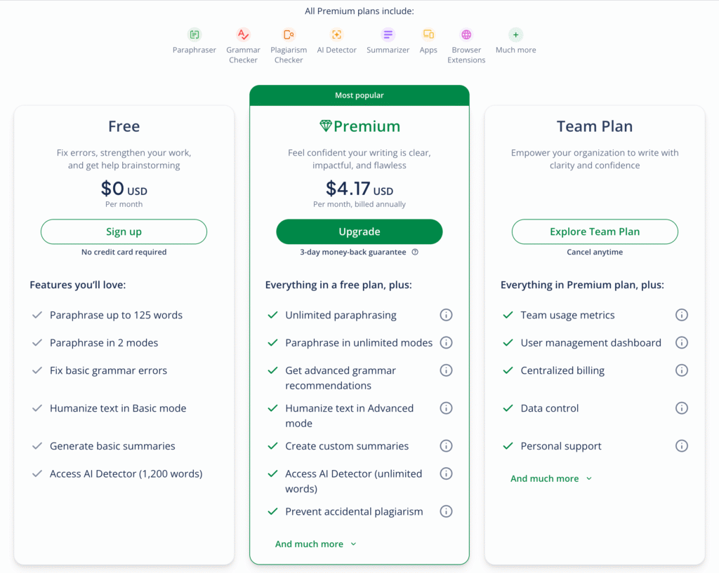Click the Paraphraser icon
719x573 pixels.
[194, 35]
